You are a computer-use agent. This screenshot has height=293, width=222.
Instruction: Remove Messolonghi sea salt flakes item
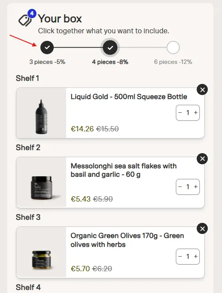pos(202,159)
